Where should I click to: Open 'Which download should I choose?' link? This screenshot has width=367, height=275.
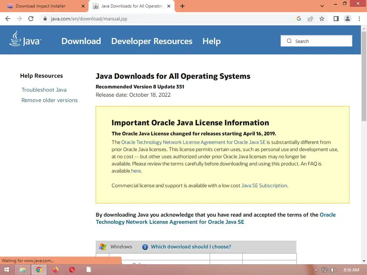(191, 247)
